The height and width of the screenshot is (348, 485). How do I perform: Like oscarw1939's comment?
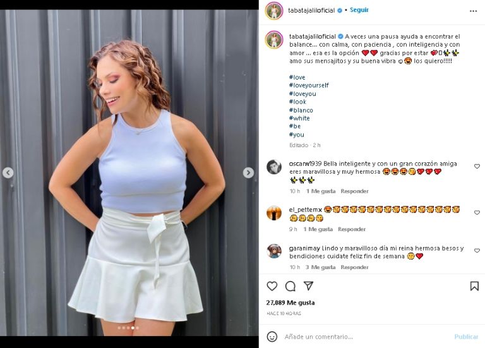pos(477,167)
